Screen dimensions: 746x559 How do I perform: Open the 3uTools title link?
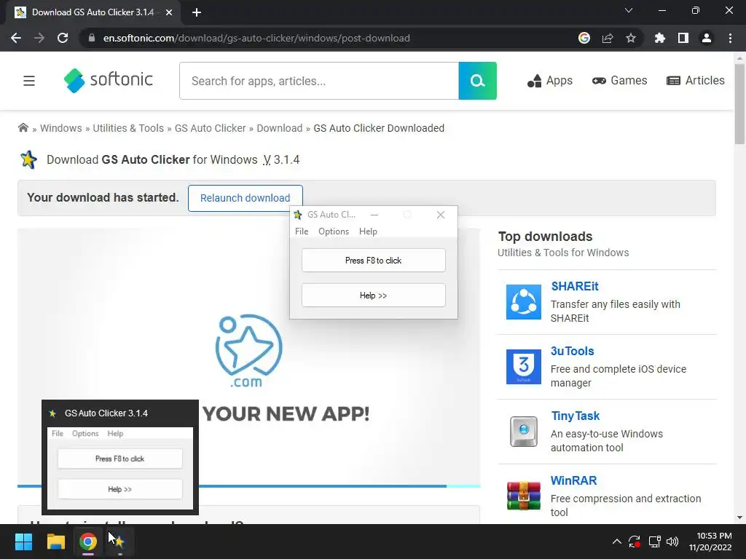573,351
